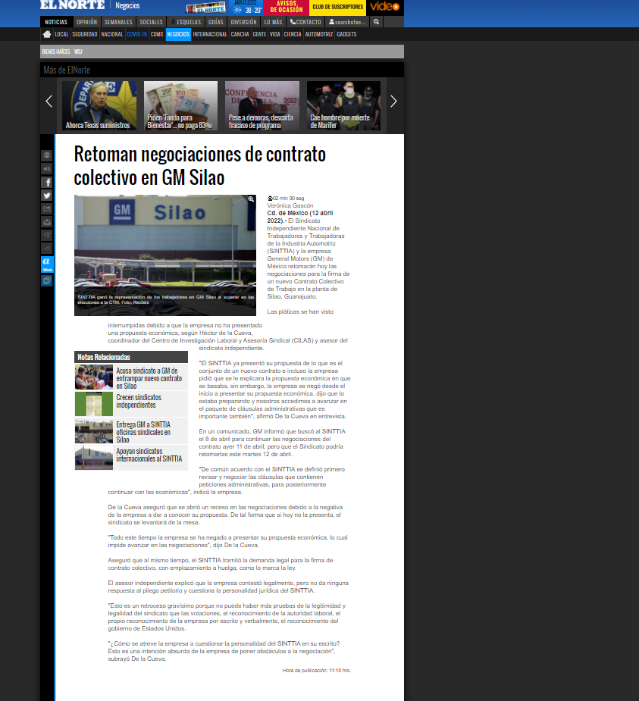Increase text size with +T icon
The width and height of the screenshot is (639, 701).
coord(47,235)
